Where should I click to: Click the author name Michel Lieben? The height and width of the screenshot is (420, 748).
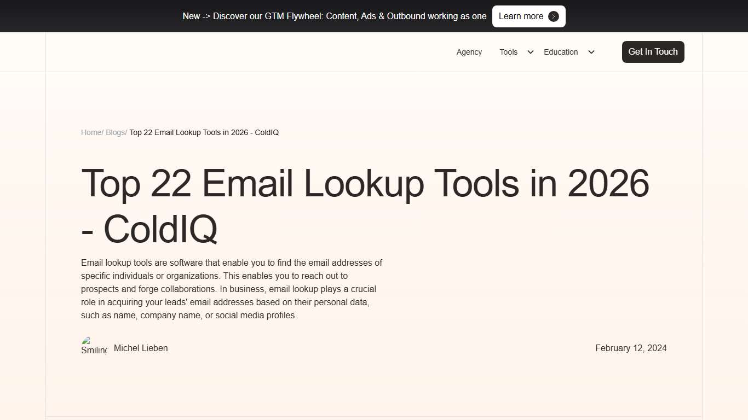tap(140, 348)
